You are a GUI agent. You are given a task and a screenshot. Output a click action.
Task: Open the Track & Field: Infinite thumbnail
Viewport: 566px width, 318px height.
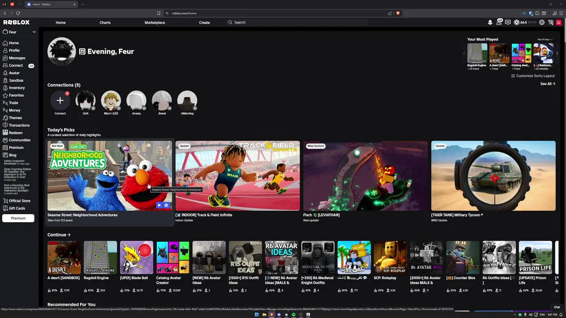click(237, 176)
